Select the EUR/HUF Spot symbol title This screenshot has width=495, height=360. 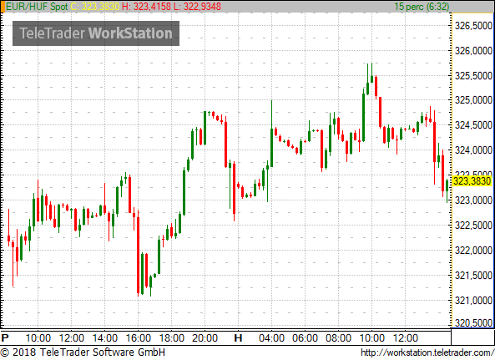tap(37, 7)
